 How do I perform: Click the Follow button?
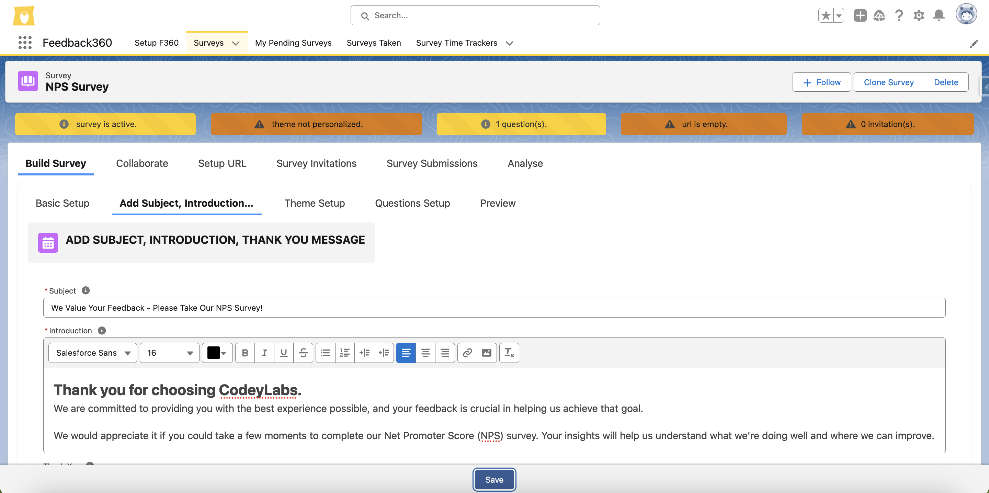(822, 82)
